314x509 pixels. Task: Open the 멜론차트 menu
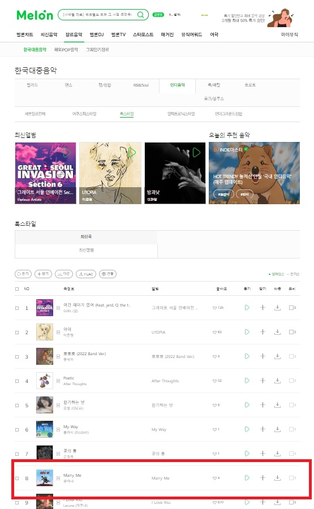(25, 34)
